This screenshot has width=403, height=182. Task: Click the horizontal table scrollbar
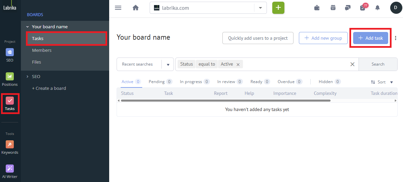(x=225, y=100)
